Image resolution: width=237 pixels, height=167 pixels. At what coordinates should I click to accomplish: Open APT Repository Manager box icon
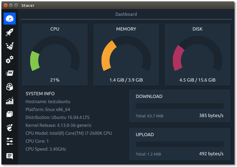[10, 114]
